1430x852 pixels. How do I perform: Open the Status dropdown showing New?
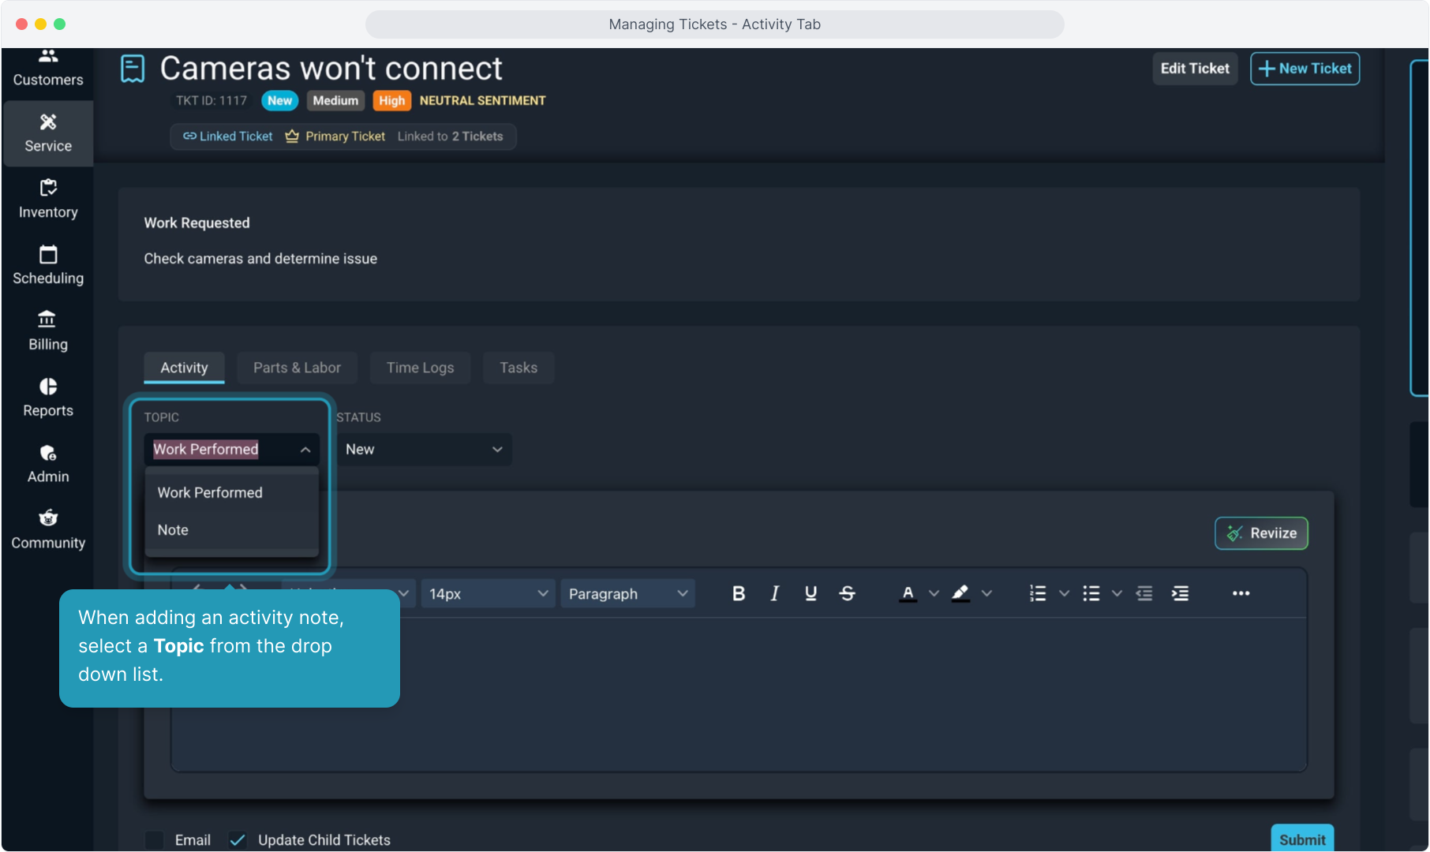pos(424,449)
